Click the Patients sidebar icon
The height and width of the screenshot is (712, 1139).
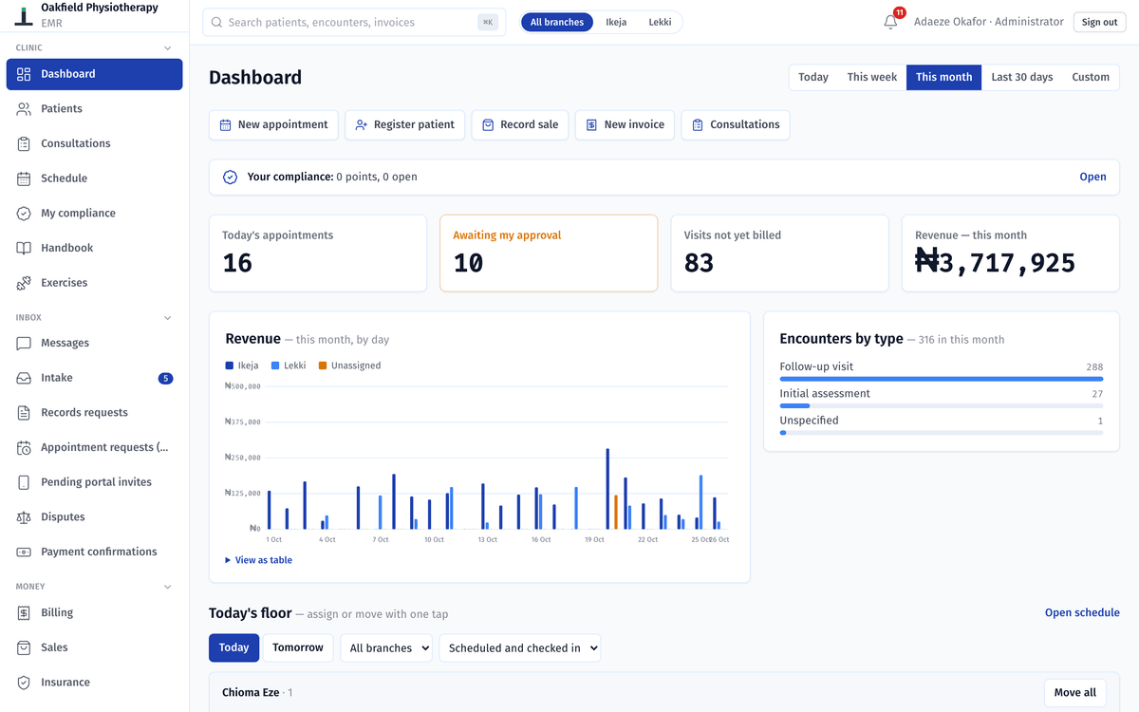[24, 109]
